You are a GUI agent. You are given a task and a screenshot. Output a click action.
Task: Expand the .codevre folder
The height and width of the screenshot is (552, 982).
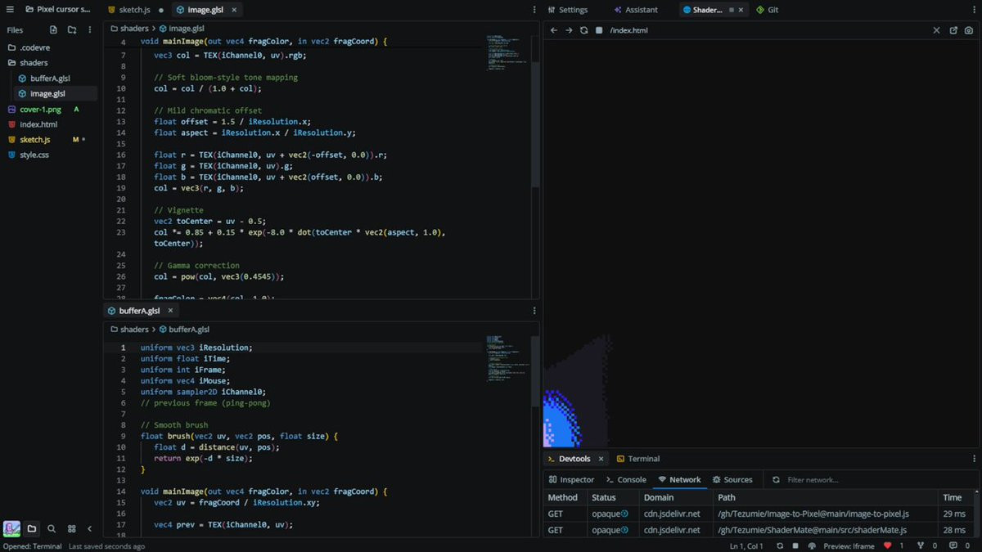34,47
